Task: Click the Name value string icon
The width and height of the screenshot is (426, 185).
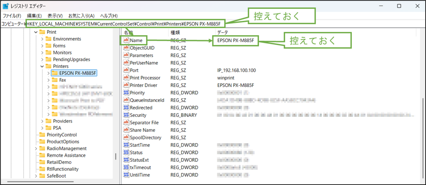Action: tap(126, 40)
